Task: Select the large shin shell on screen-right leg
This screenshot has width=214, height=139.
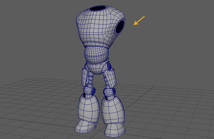Action: coord(113,110)
